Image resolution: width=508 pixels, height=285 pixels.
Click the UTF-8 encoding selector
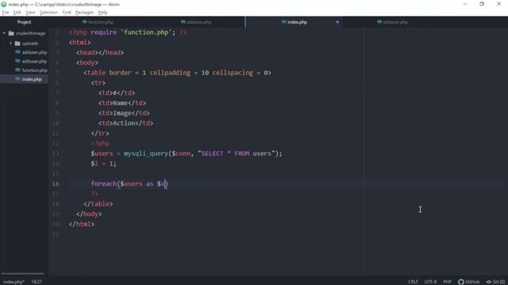tap(430, 282)
